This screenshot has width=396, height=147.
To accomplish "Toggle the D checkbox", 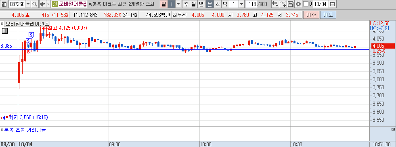I will click(306, 4).
